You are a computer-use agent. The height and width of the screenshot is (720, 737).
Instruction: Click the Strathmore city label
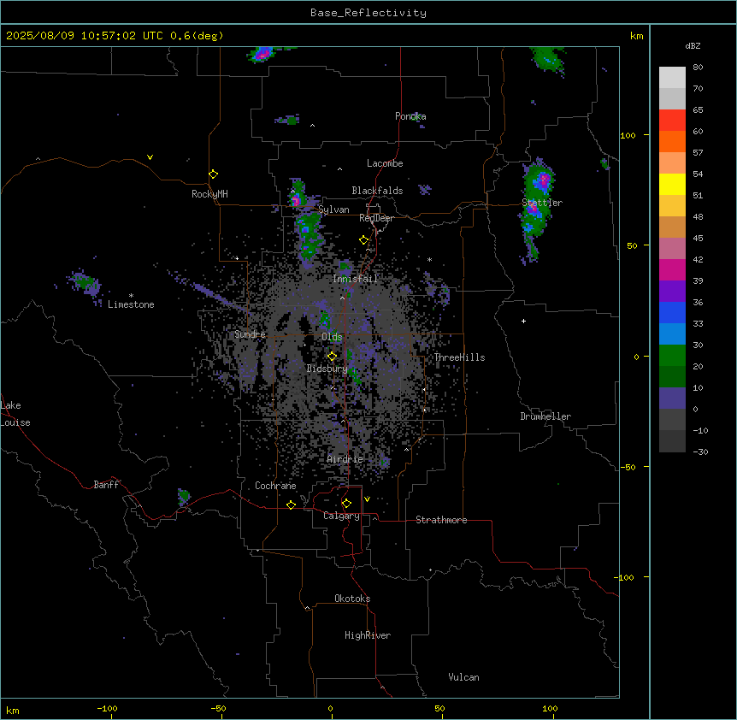coord(441,520)
